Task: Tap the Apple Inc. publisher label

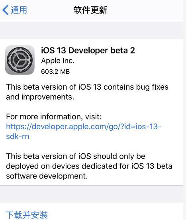Action: tap(58, 61)
